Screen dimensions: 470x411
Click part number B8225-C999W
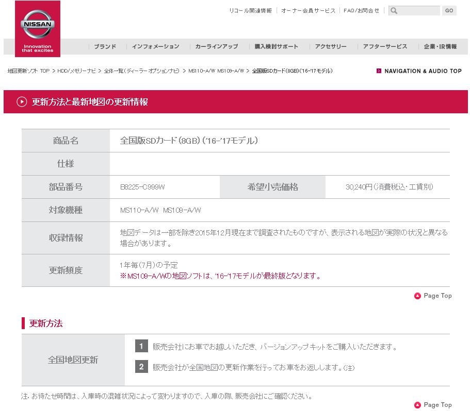point(142,187)
